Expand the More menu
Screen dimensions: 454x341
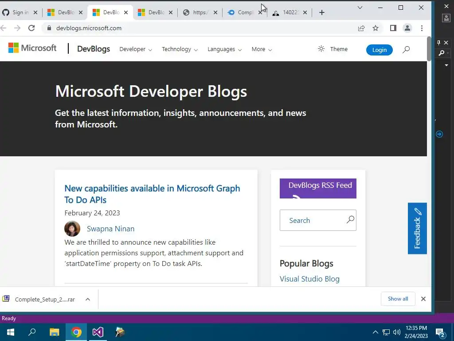pyautogui.click(x=262, y=49)
